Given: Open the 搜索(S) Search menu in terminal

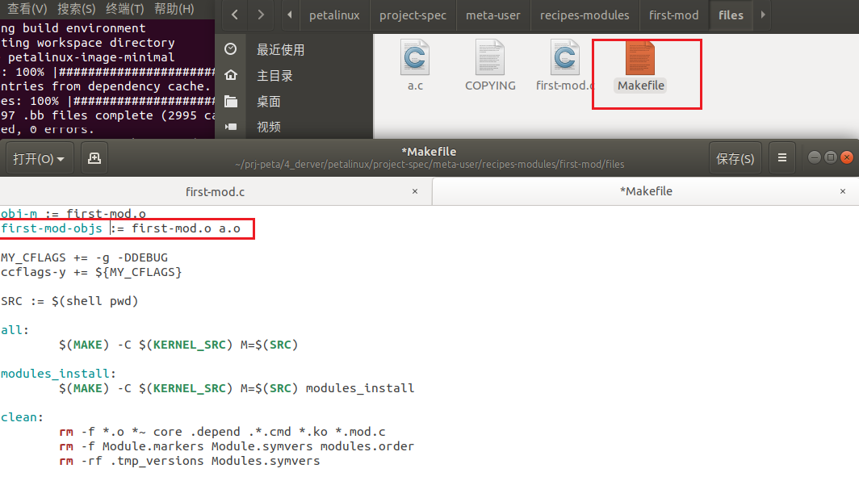Looking at the screenshot, I should tap(76, 9).
